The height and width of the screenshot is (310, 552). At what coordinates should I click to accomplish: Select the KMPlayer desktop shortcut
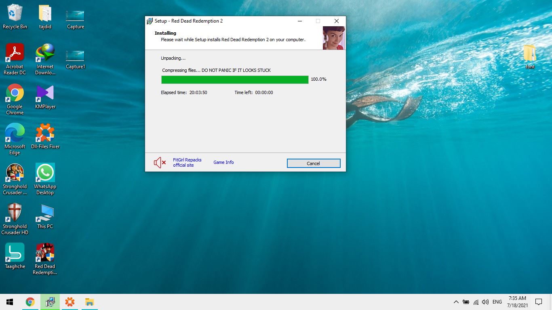pos(45,97)
